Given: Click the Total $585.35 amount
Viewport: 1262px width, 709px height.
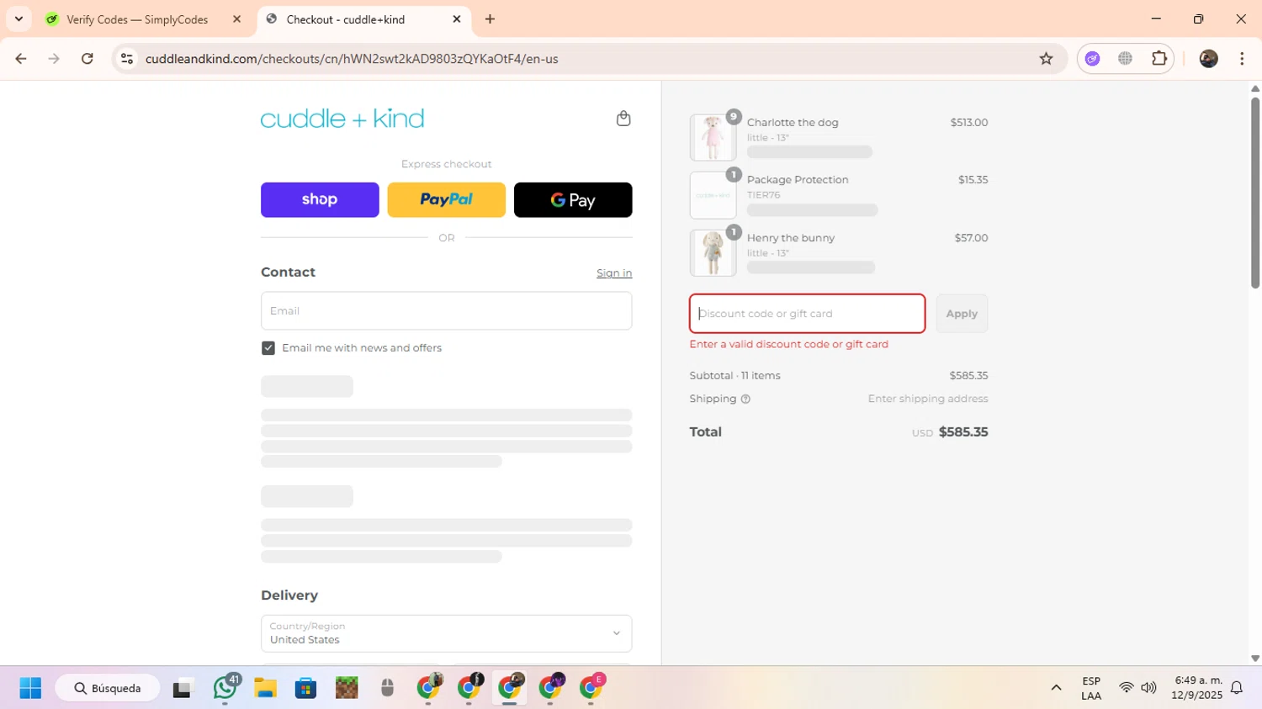Looking at the screenshot, I should coord(963,432).
